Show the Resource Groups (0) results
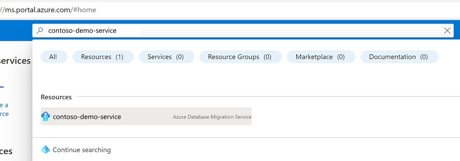 coord(240,57)
